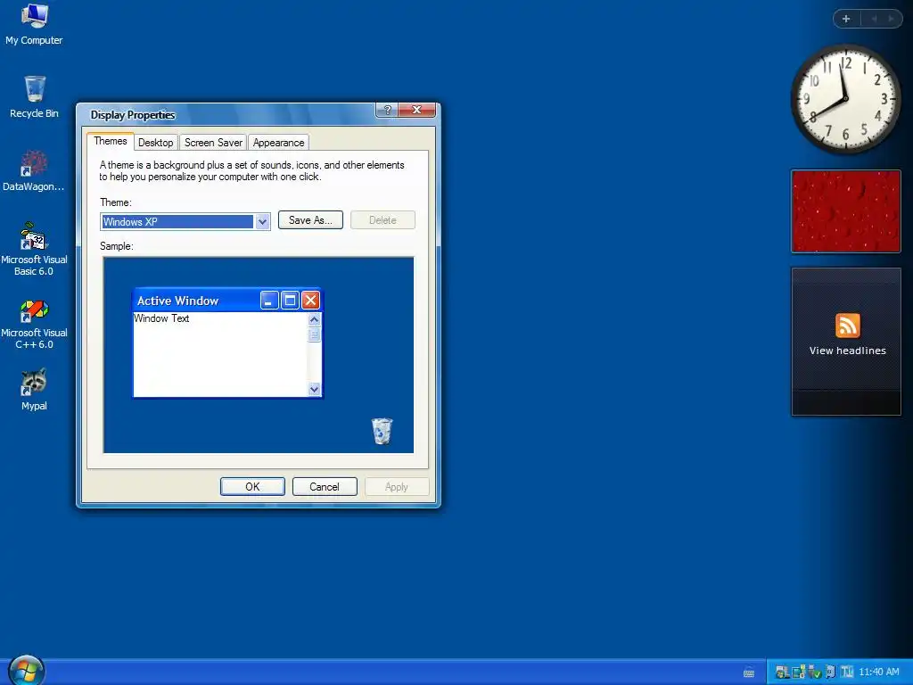
Task: Click the red slideshow picture gadget
Action: click(845, 211)
